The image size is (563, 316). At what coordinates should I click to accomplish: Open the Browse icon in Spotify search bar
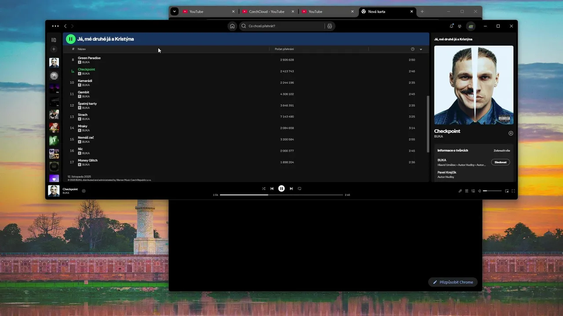tap(329, 26)
